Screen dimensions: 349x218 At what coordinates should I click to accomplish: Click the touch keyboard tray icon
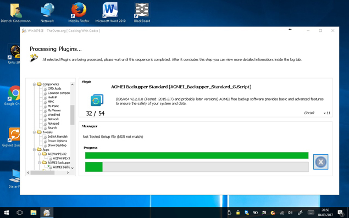[x=311, y=213]
